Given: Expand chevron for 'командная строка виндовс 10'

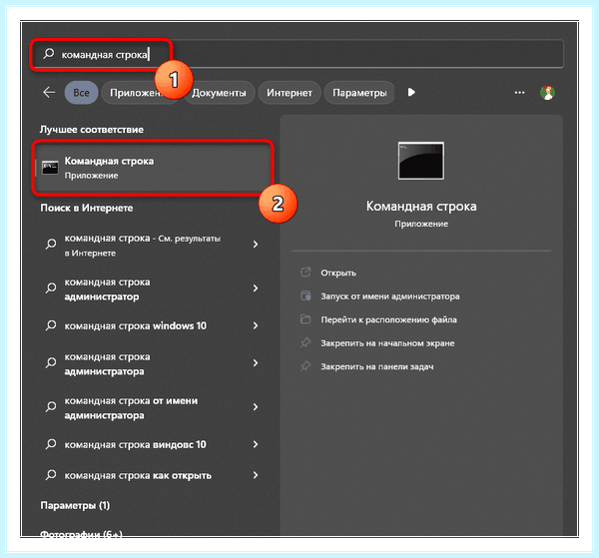Looking at the screenshot, I should pyautogui.click(x=256, y=444).
